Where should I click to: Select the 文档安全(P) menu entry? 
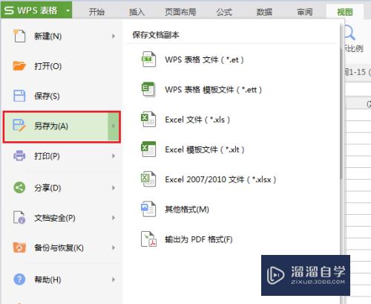pyautogui.click(x=62, y=218)
